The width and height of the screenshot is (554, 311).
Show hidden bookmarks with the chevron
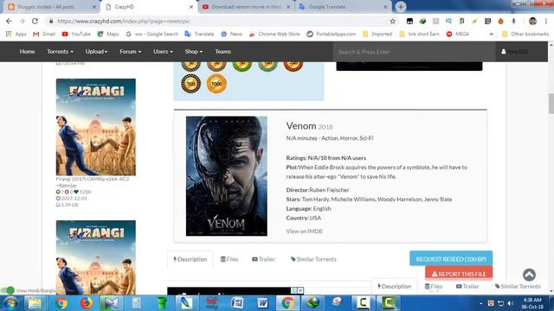491,35
